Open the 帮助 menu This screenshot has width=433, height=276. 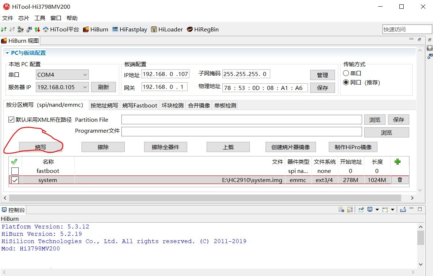[72, 18]
